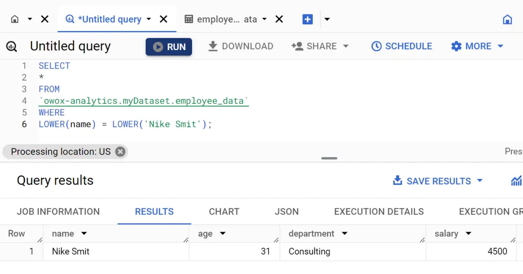The height and width of the screenshot is (274, 523).
Task: Run the query
Action: click(169, 47)
